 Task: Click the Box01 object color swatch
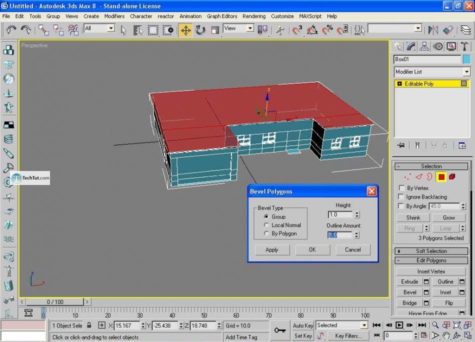pyautogui.click(x=467, y=59)
